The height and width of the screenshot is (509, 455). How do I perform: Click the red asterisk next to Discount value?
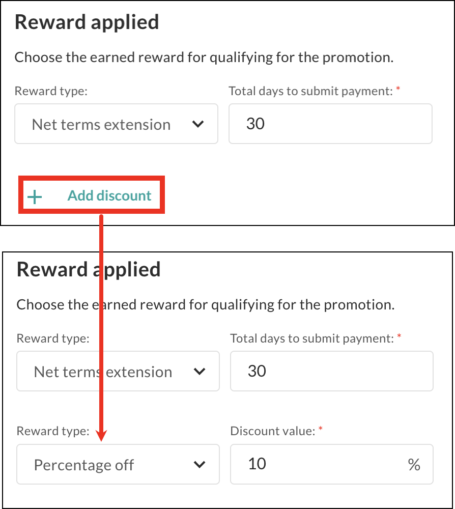(321, 430)
